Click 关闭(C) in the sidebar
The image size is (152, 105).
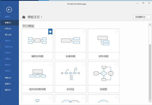point(8,71)
